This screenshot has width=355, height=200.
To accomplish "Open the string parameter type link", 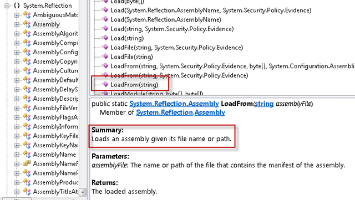I will [264, 104].
